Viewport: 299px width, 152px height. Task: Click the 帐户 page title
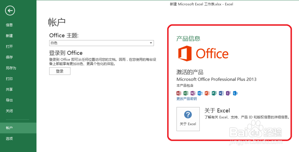57,22
